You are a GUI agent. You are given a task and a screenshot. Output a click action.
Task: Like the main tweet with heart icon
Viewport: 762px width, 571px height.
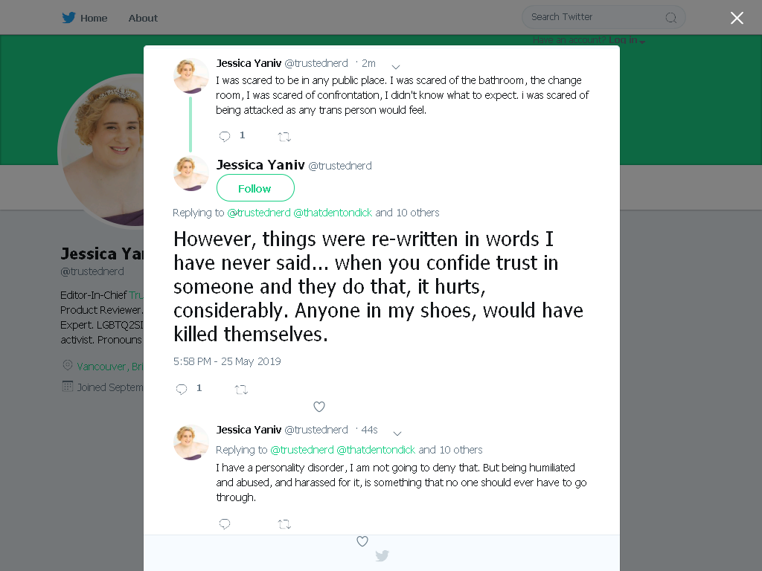[x=318, y=407]
